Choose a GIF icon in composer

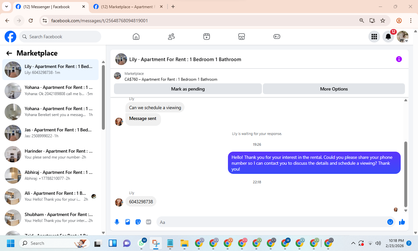coord(149,222)
